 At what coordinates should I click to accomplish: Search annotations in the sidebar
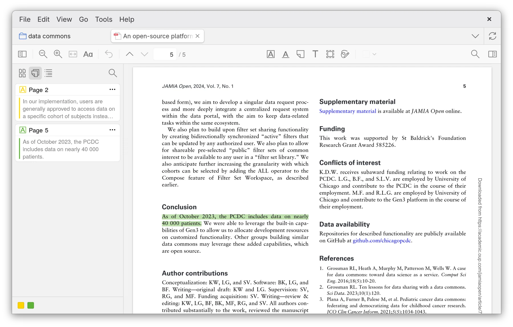tap(113, 73)
